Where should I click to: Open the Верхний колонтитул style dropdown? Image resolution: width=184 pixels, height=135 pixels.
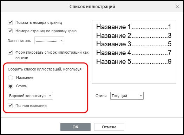click(30, 96)
